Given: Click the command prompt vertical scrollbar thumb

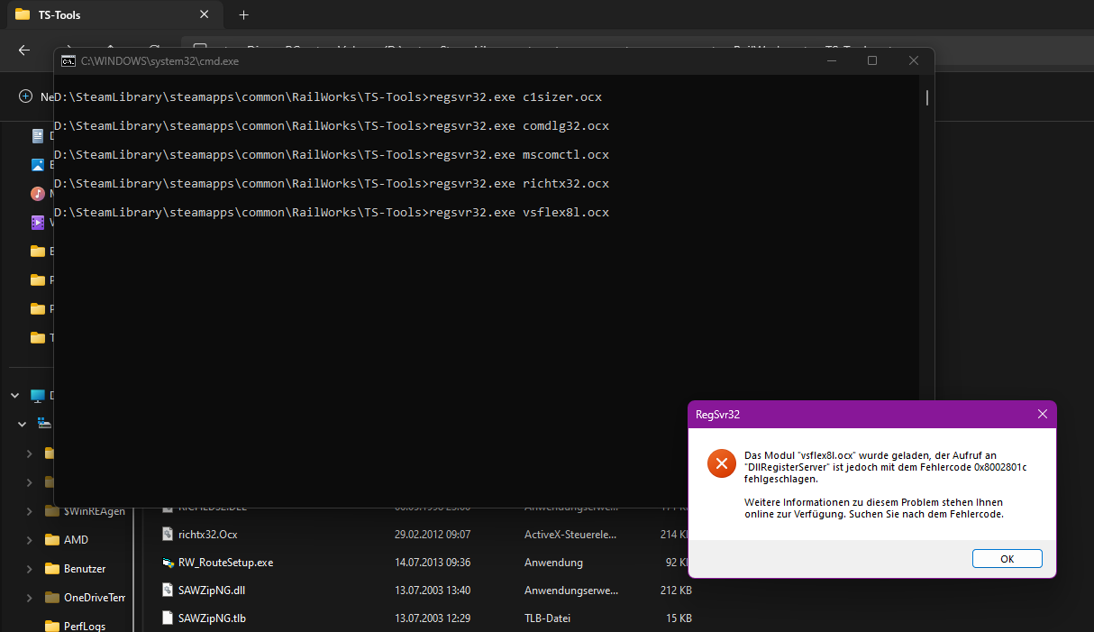Looking at the screenshot, I should coord(926,97).
